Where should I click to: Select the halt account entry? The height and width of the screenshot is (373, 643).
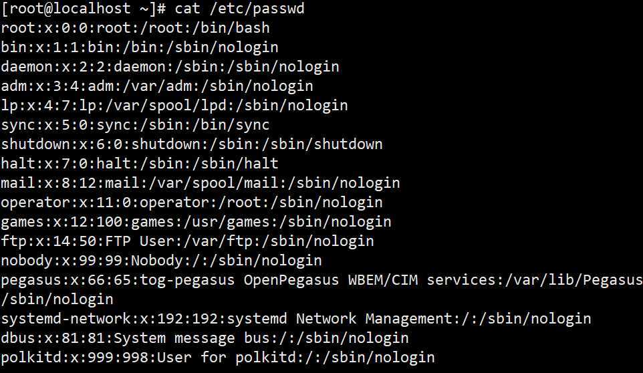point(140,164)
